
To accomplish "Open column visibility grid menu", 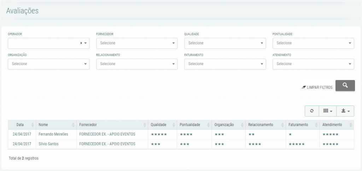I will pos(328,111).
